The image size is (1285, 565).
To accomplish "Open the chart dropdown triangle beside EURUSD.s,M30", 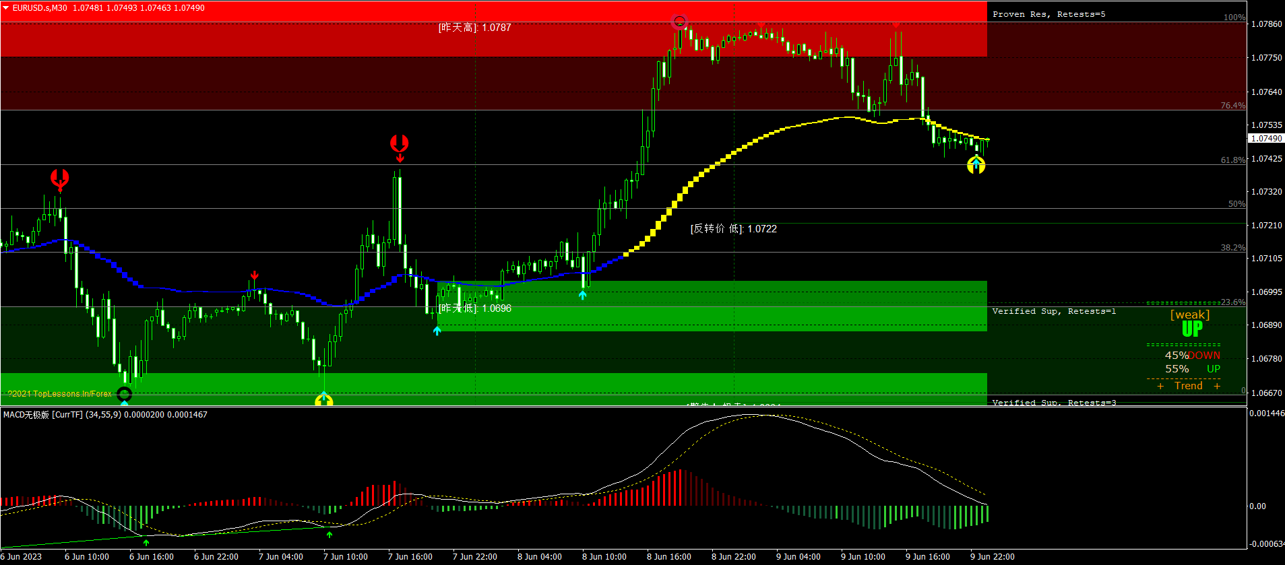I will click(6, 8).
